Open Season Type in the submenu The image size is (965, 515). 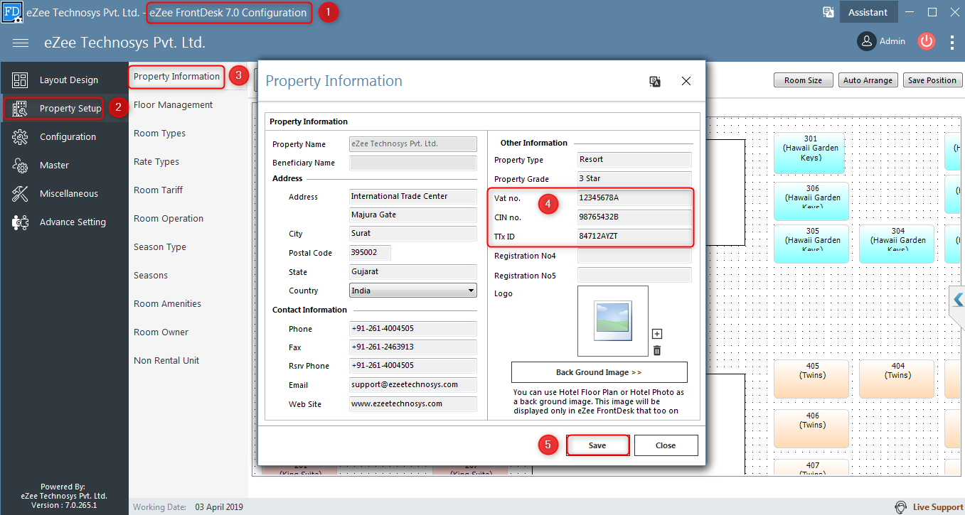coord(160,247)
